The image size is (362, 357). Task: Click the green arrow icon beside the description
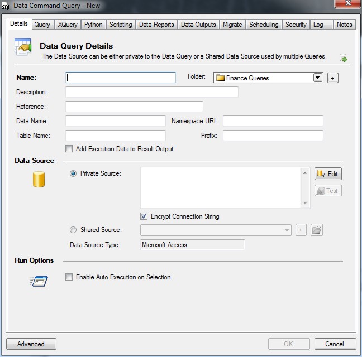click(x=343, y=58)
